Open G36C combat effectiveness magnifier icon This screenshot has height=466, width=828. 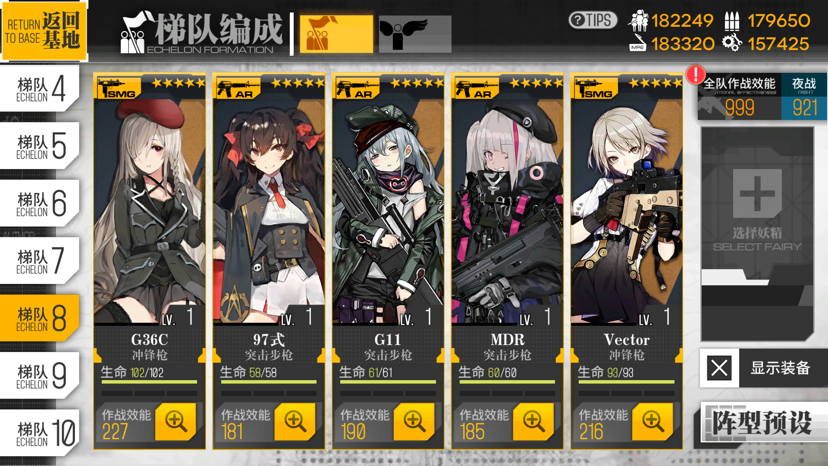tap(176, 422)
